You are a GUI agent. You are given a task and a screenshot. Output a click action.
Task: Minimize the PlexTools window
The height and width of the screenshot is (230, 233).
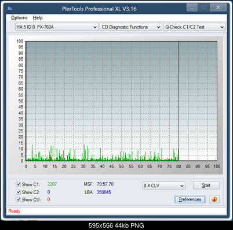pyautogui.click(x=192, y=8)
